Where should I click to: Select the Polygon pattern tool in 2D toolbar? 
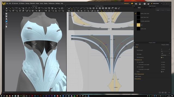(x=91, y=8)
